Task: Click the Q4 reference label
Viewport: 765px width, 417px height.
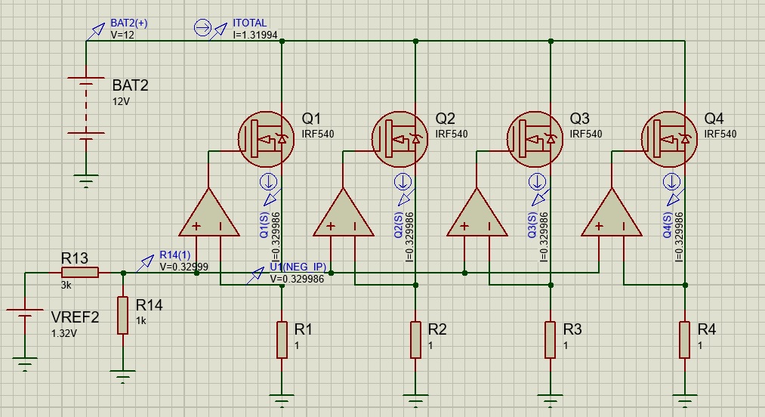Action: click(714, 118)
